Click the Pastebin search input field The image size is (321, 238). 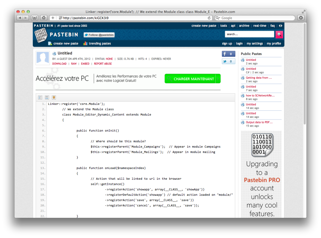click(x=249, y=34)
